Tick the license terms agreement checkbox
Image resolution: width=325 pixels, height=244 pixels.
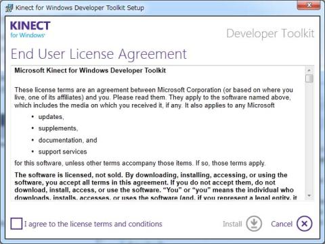(16, 224)
